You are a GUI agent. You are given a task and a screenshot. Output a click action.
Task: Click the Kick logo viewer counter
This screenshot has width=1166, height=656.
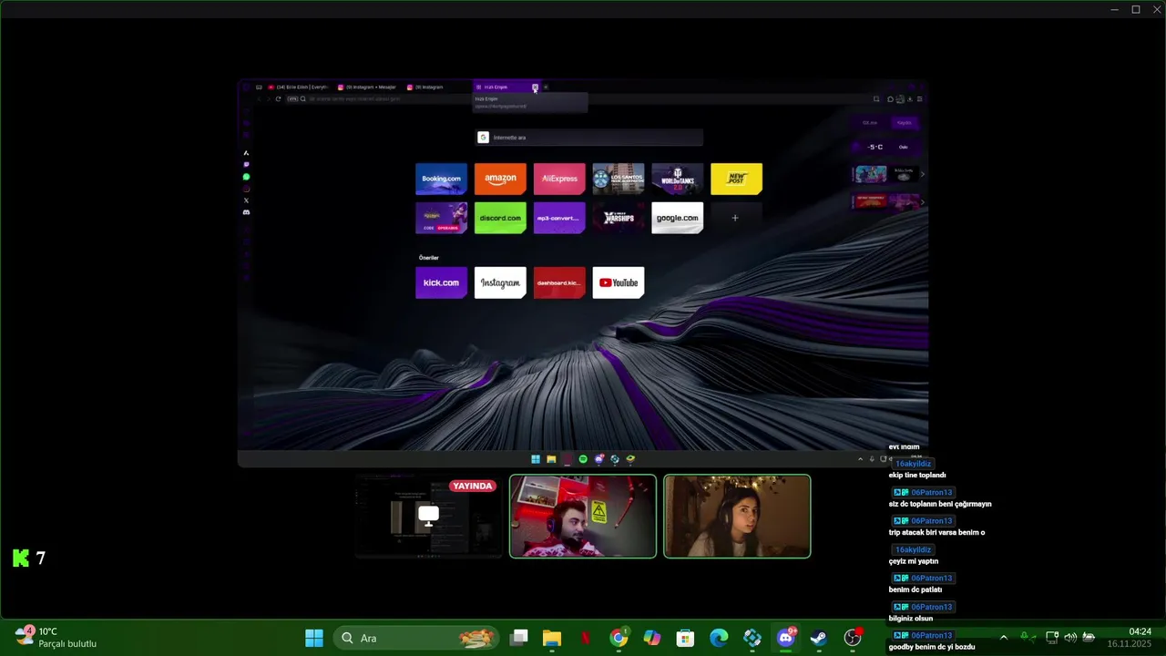pyautogui.click(x=29, y=558)
